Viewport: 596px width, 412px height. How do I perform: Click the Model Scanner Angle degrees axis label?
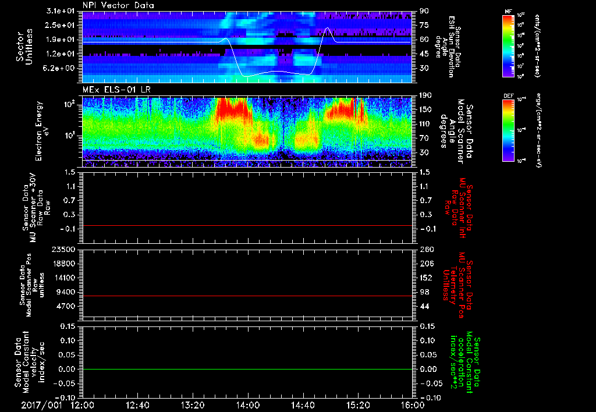pyautogui.click(x=456, y=132)
